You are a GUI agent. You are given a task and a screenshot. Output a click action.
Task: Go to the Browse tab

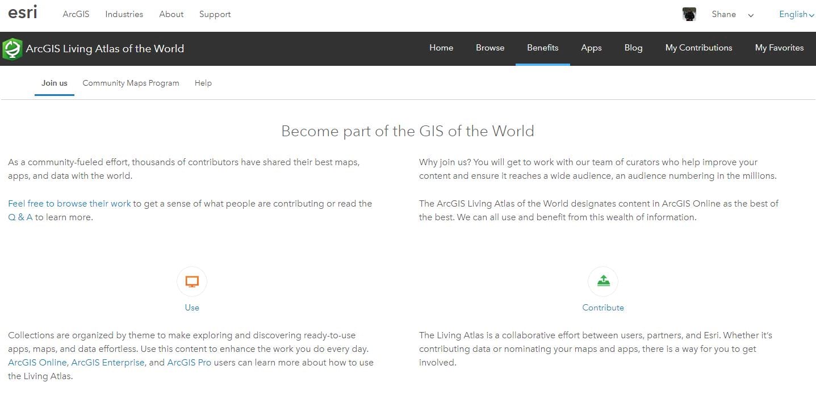pyautogui.click(x=490, y=48)
